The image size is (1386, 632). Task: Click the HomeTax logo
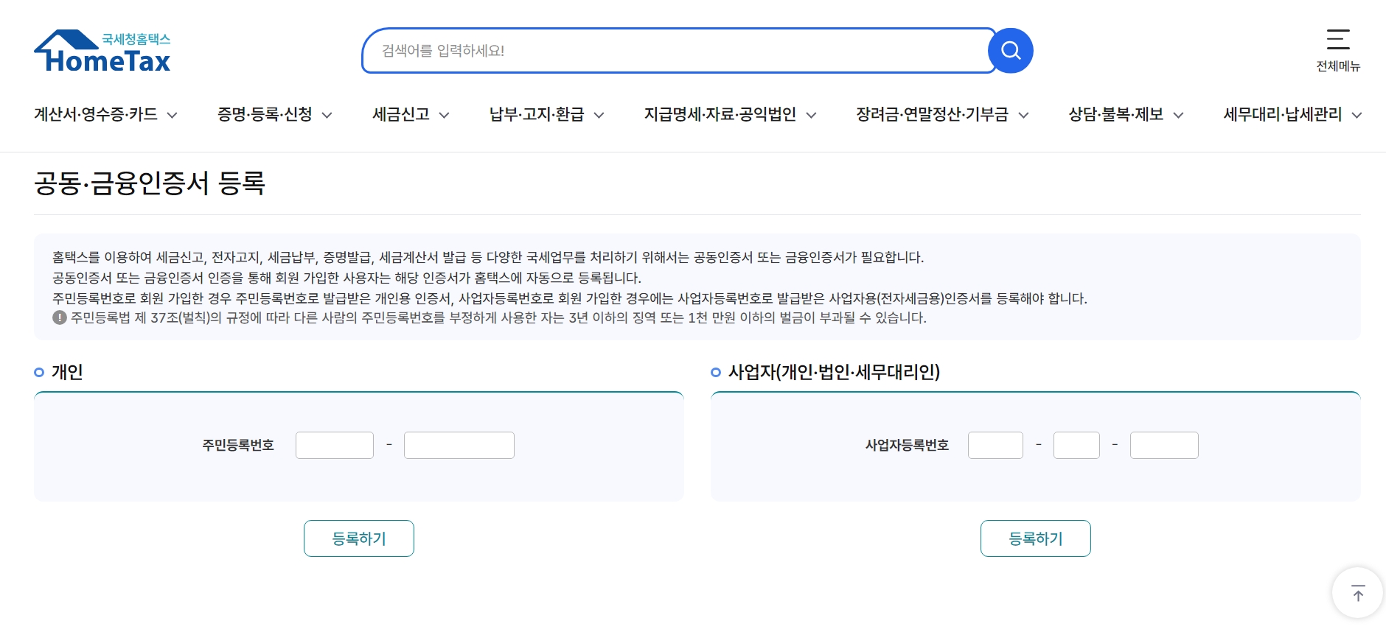click(x=102, y=52)
